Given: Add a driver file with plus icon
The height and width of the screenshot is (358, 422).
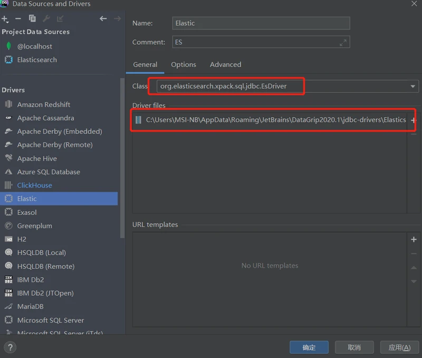Looking at the screenshot, I should pos(414,120).
